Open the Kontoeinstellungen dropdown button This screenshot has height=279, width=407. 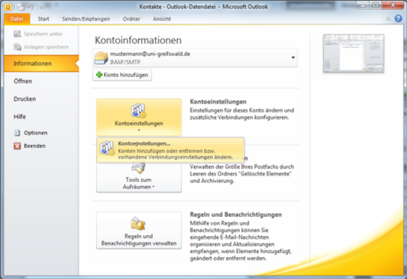[x=139, y=117]
